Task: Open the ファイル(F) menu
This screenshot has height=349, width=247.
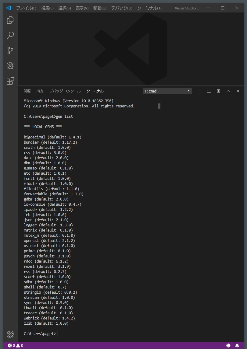Action: [x=26, y=8]
